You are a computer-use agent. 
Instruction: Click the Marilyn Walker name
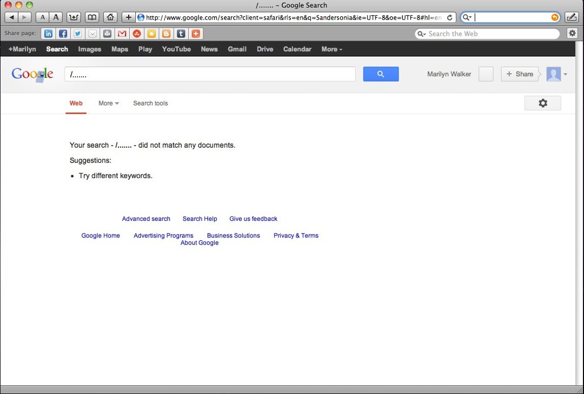click(x=449, y=74)
